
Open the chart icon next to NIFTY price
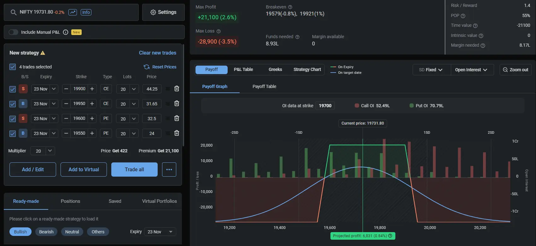pos(73,12)
